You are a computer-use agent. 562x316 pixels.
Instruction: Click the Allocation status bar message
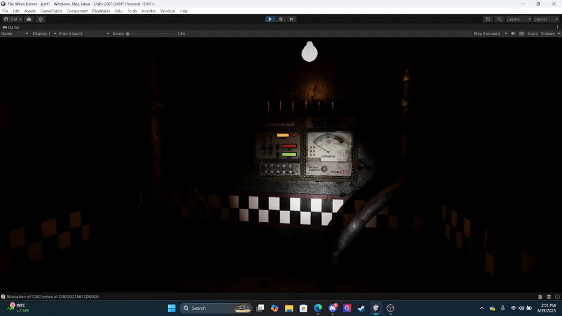tap(52, 297)
